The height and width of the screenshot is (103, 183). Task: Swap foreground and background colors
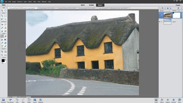[x=5, y=60]
